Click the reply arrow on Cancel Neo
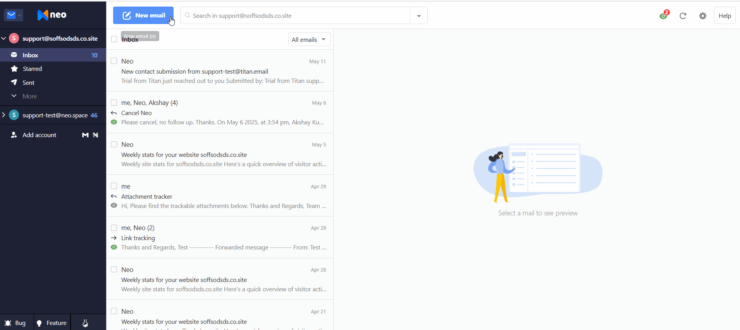Screen dimensions: 740x330 pos(114,113)
